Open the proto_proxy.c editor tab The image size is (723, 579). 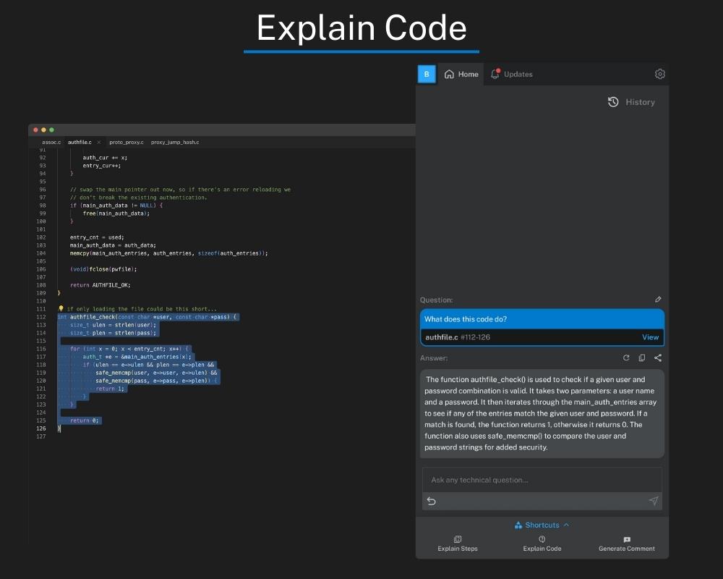point(127,142)
